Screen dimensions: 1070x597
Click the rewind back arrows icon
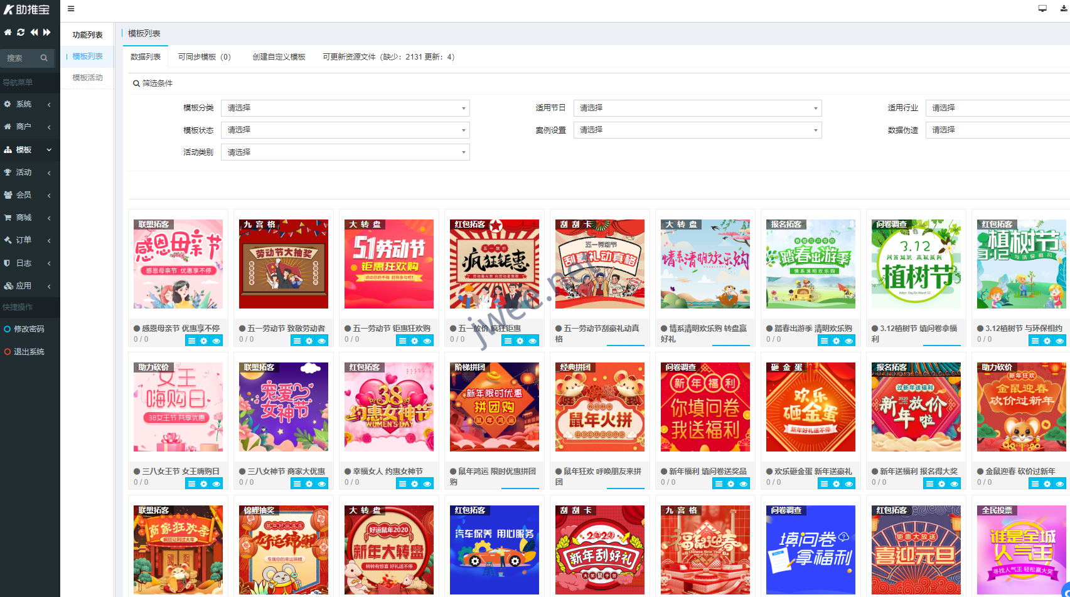[34, 32]
